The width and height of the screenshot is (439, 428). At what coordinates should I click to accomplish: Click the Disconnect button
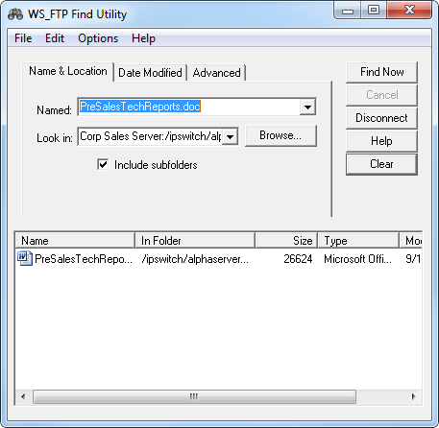point(381,118)
